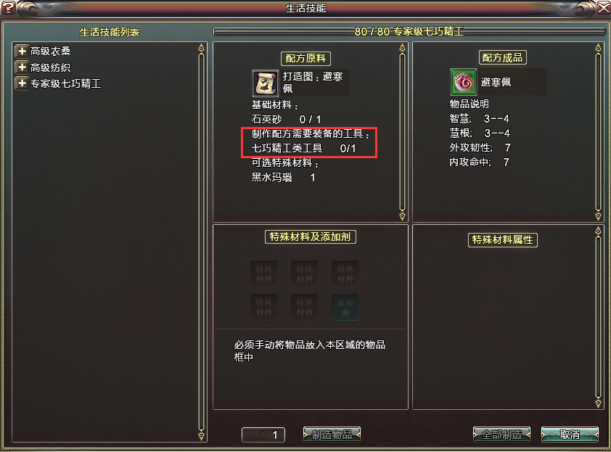Click the 添加剂 additive slot
The height and width of the screenshot is (452, 611).
point(345,308)
